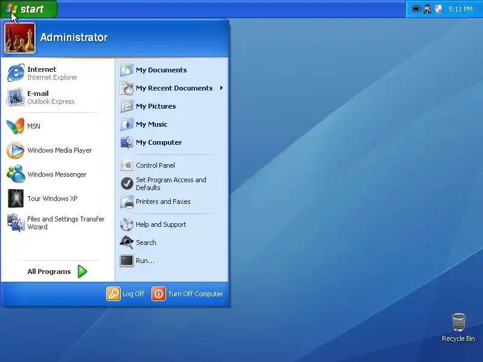This screenshot has width=483, height=362.
Task: Open the My Pictures folder icon
Action: click(127, 106)
